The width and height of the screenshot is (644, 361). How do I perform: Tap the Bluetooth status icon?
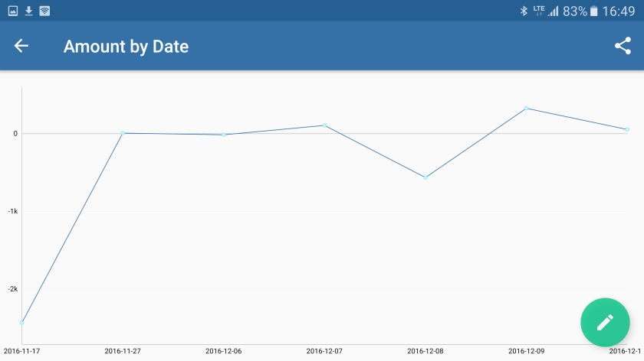[x=524, y=11]
